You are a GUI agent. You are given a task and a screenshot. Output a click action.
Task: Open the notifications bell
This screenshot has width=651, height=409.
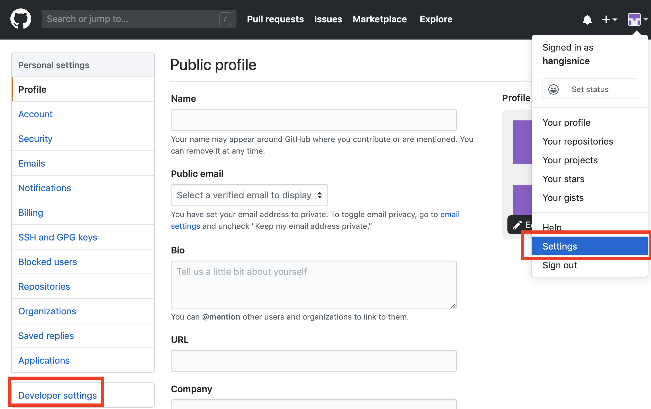(x=587, y=19)
